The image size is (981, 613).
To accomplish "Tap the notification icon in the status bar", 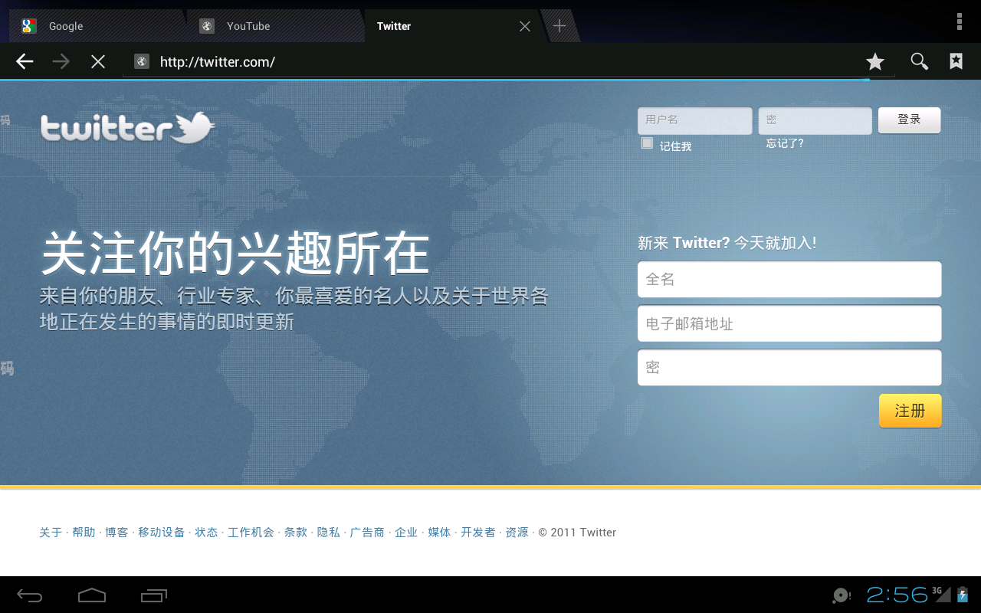I will 842,595.
